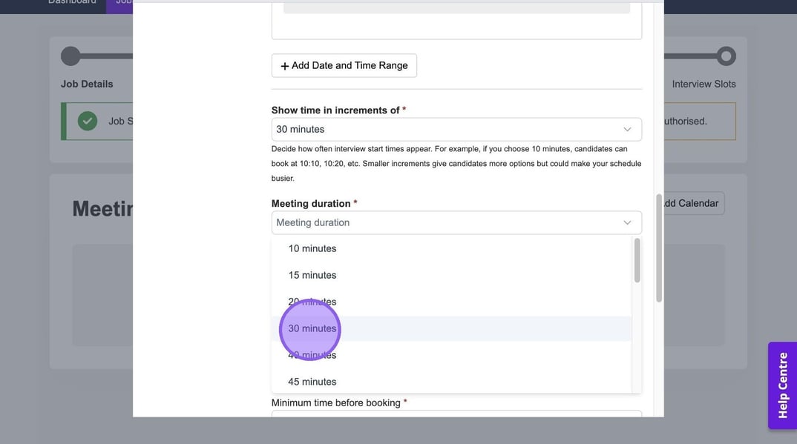Select 45 minutes meeting duration

pos(312,382)
